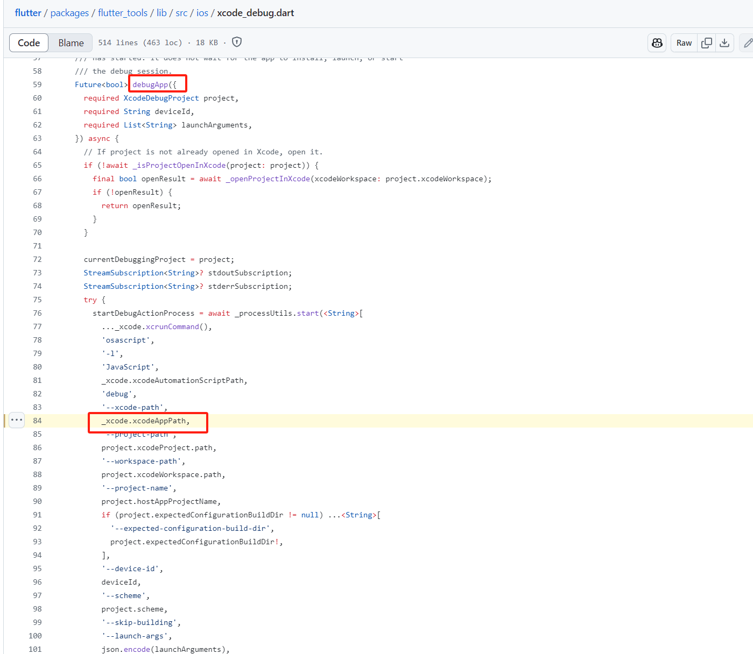753x654 pixels.
Task: Open the security shield icon
Action: click(237, 42)
